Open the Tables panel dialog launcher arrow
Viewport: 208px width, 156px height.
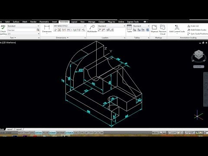tap(149, 38)
